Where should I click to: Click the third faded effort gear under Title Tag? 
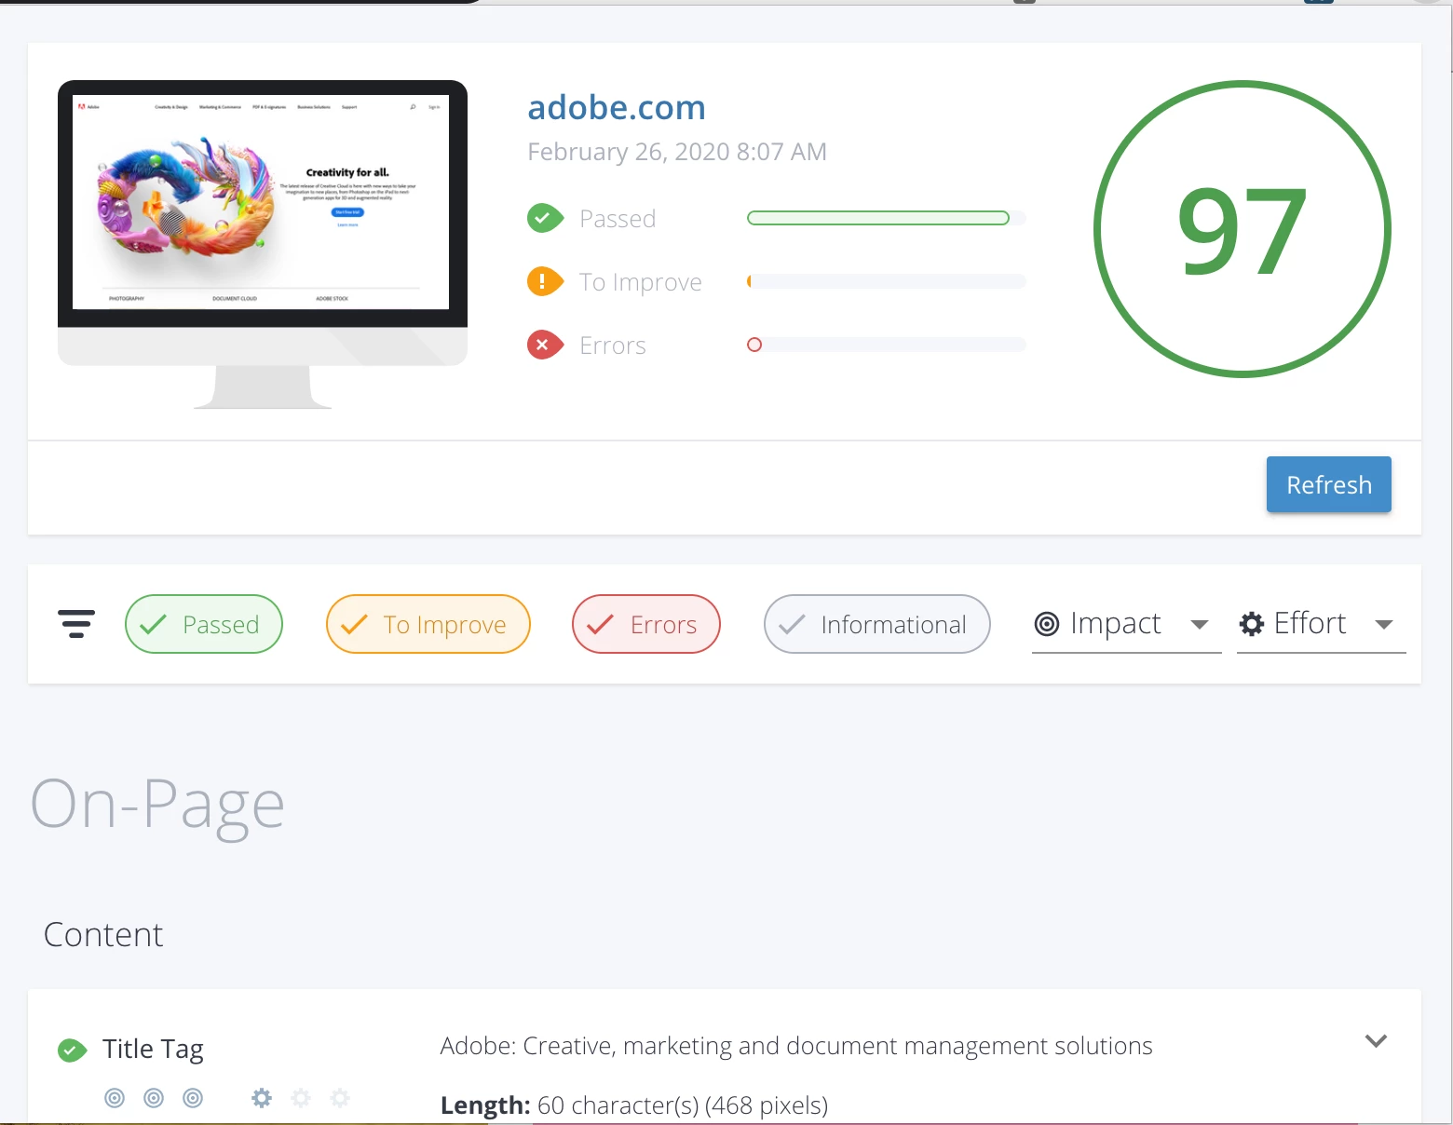point(340,1098)
